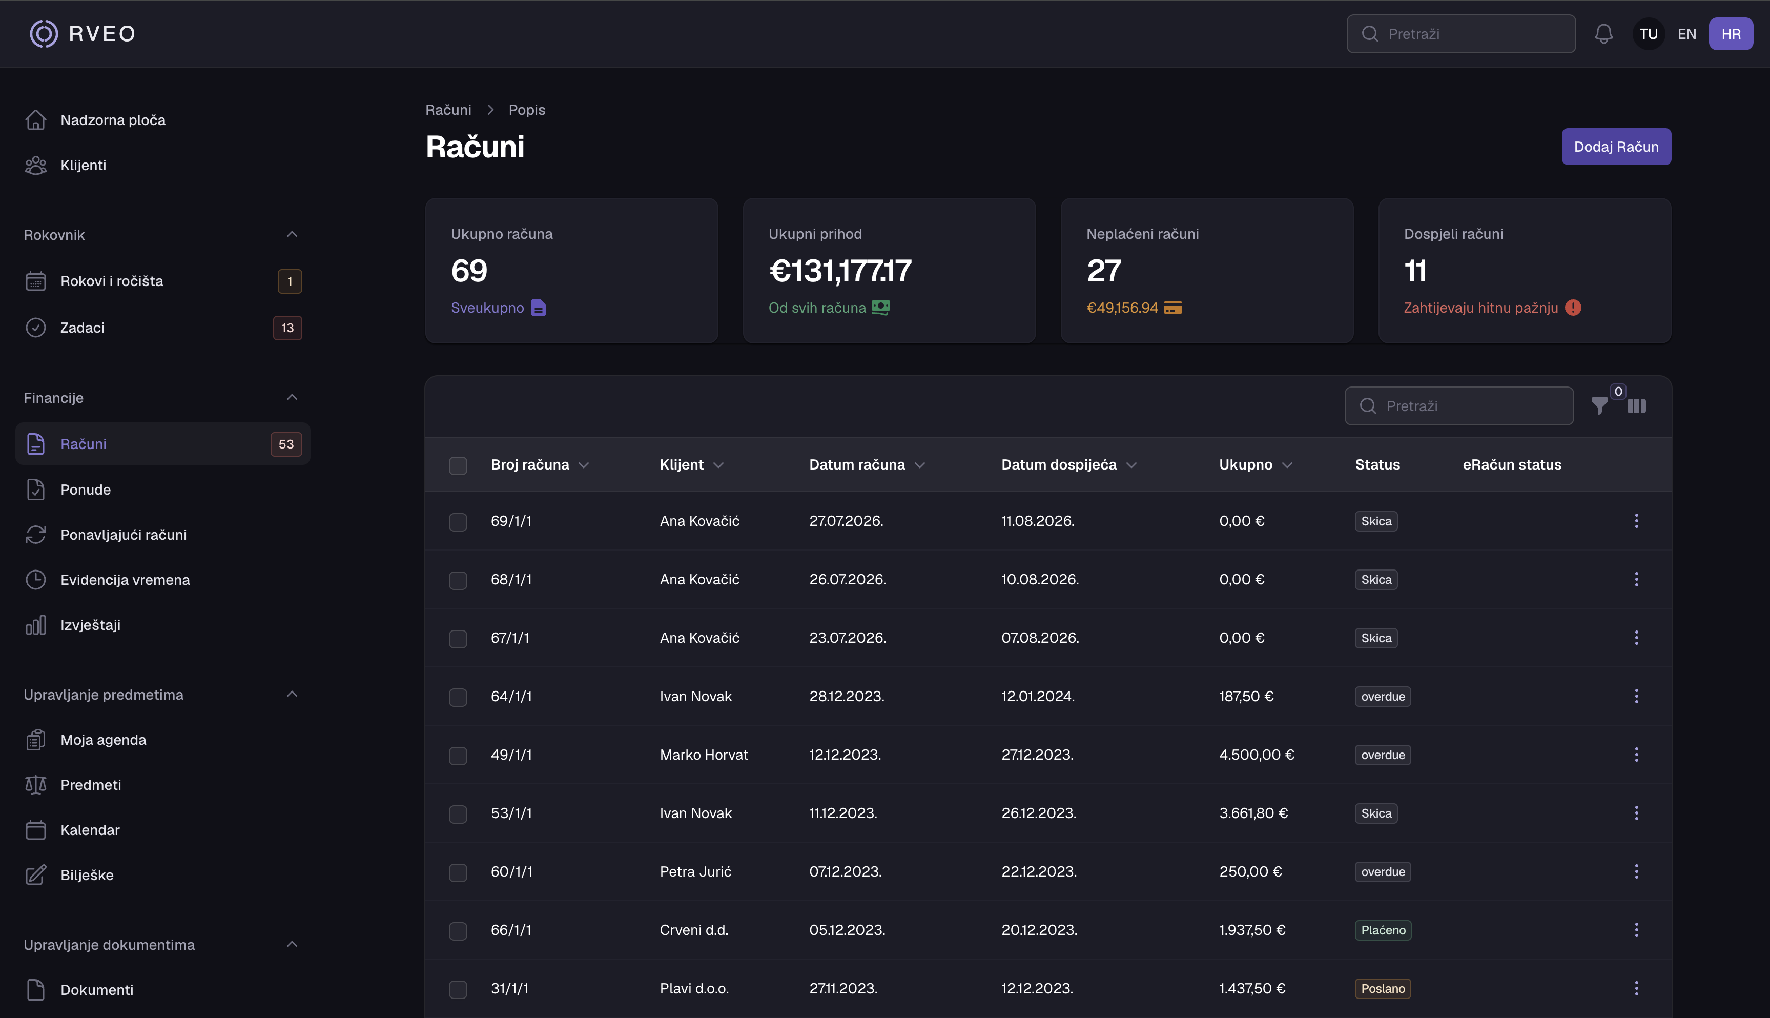Check the box for invoice 69/1/1
This screenshot has width=1770, height=1018.
(458, 522)
